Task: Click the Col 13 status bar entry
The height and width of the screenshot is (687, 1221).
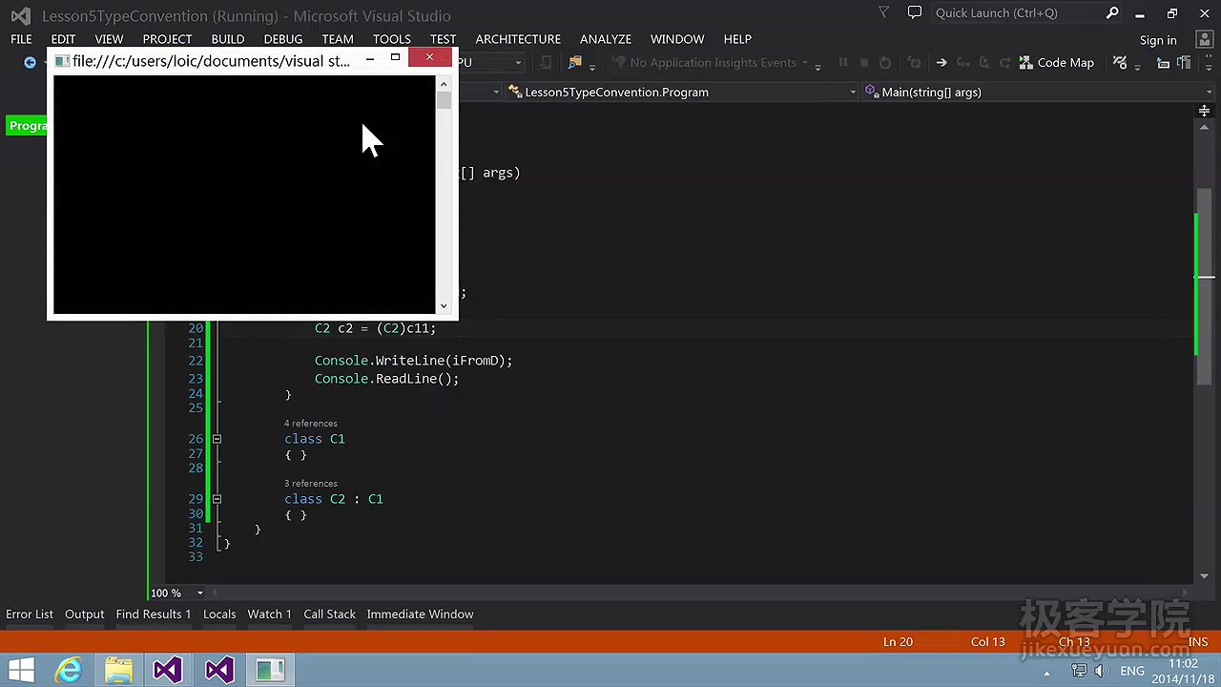Action: point(988,642)
